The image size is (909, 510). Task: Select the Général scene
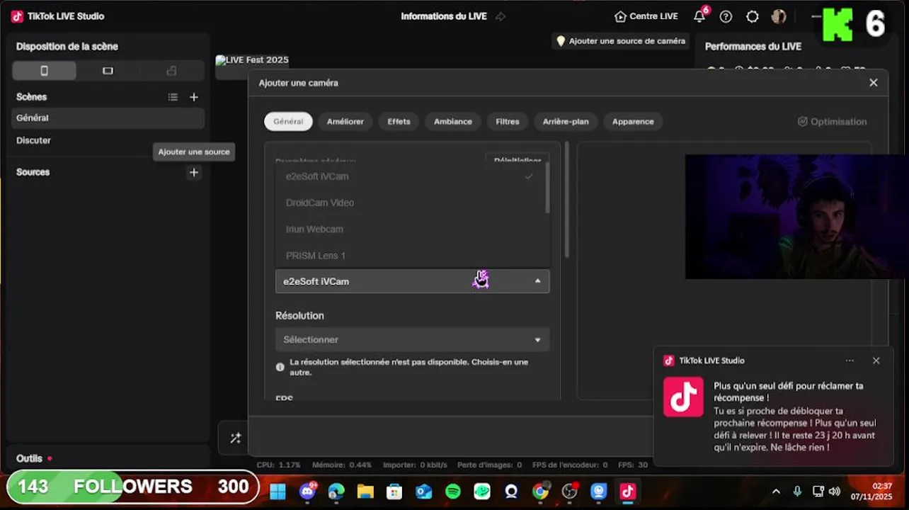coord(108,118)
